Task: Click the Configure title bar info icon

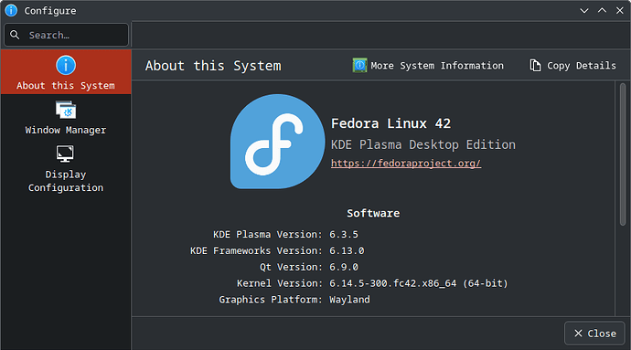Action: coord(11,10)
